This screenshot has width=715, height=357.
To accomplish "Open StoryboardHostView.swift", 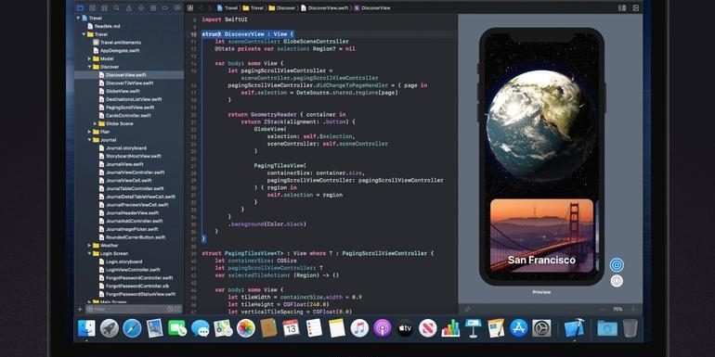I will point(130,156).
